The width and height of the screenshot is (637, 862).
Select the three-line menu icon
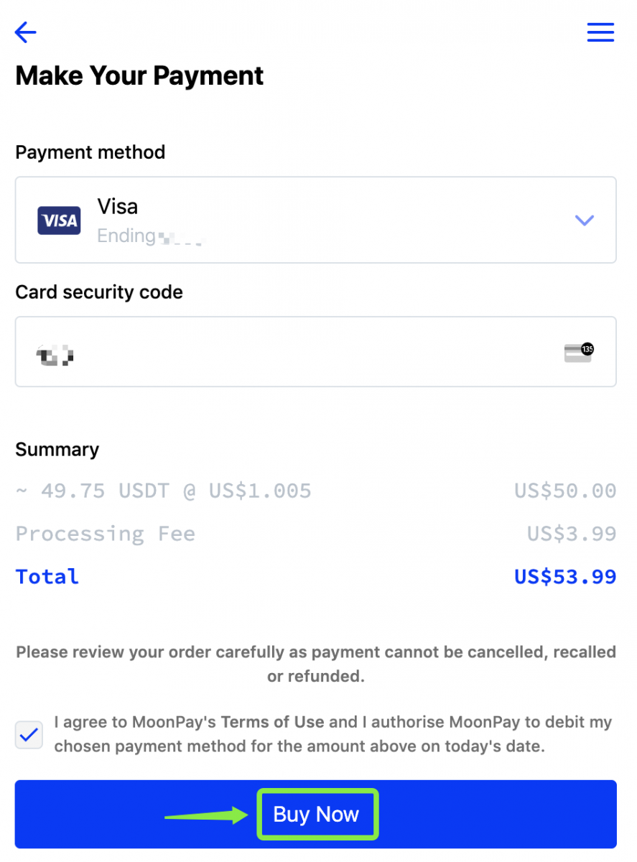pyautogui.click(x=600, y=32)
